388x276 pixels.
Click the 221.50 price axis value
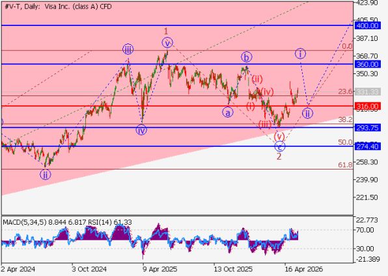pos(367,197)
